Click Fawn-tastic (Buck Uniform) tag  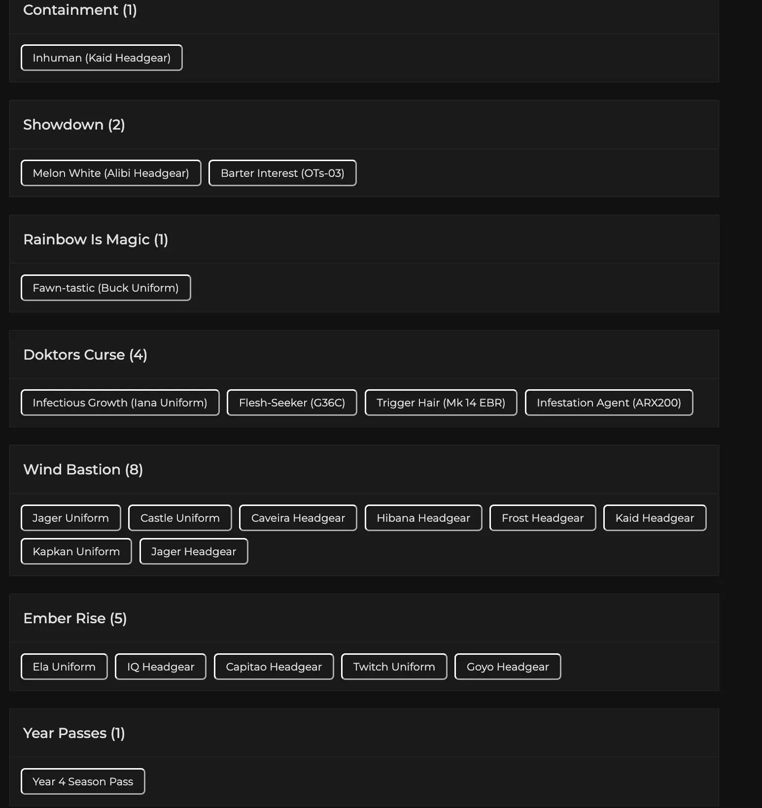tap(105, 288)
